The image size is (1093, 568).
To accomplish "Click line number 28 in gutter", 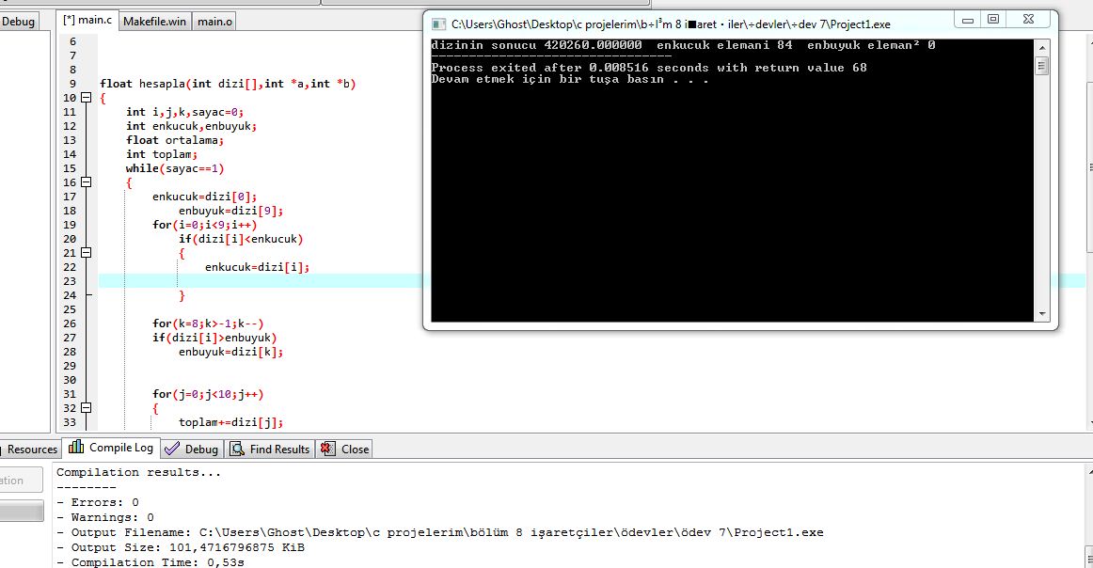I will pyautogui.click(x=70, y=352).
